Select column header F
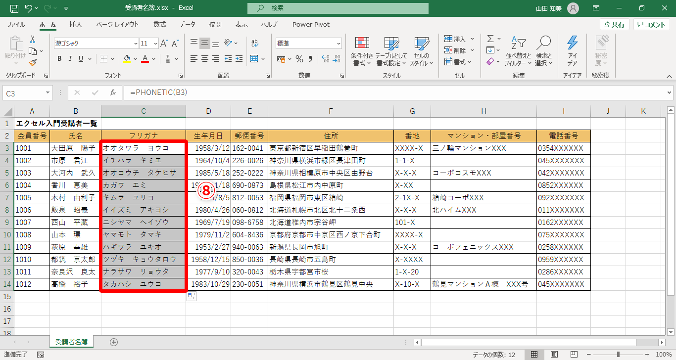676x360 pixels. pyautogui.click(x=331, y=111)
